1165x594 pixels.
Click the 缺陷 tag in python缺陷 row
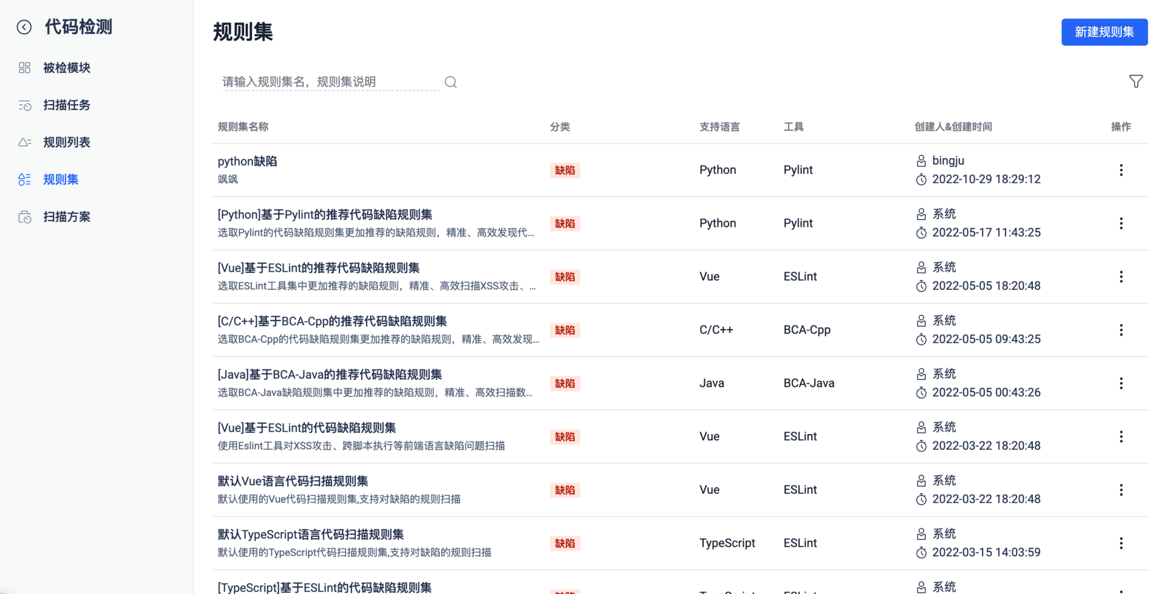click(x=565, y=170)
